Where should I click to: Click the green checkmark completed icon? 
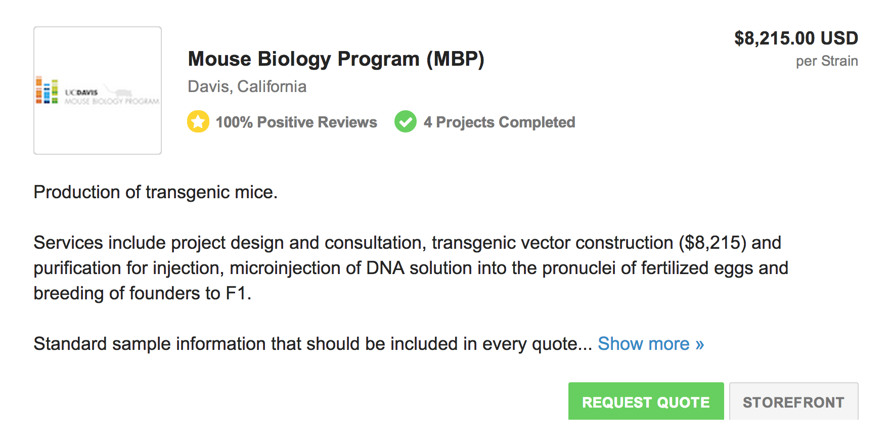pos(406,122)
